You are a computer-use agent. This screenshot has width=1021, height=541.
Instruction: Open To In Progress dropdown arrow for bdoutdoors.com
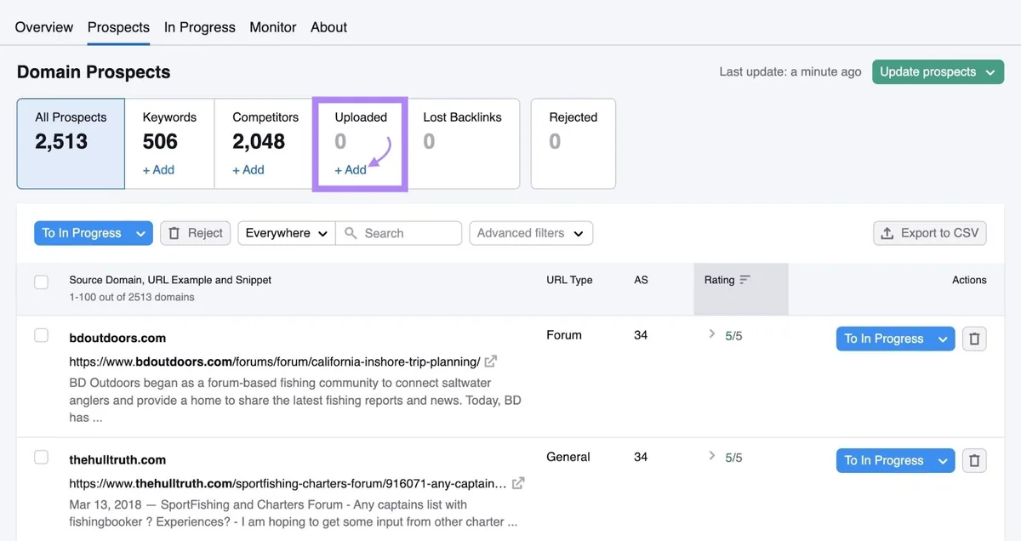(943, 339)
